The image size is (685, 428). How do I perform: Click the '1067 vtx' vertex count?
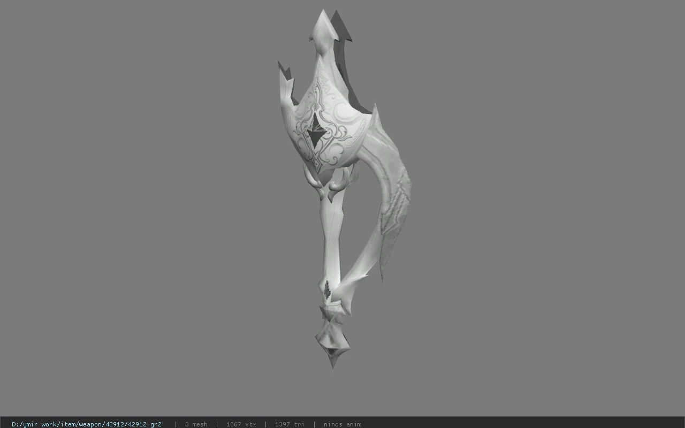click(241, 424)
